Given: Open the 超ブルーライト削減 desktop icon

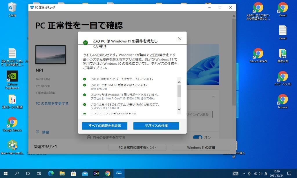Looking at the screenshot, I should [x=12, y=101].
